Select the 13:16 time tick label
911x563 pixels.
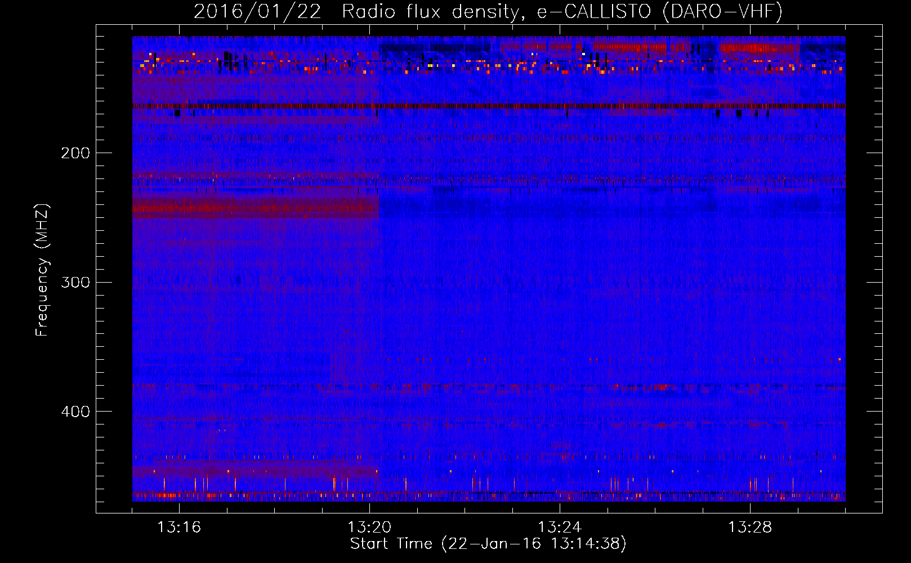178,528
